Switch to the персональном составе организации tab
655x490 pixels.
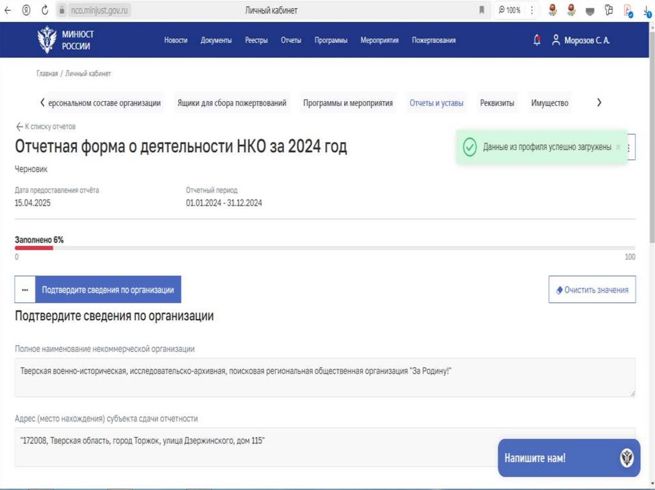coord(104,103)
